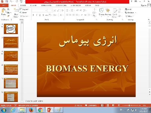
Task: Open the Section dropdown
Action: coord(25,16)
